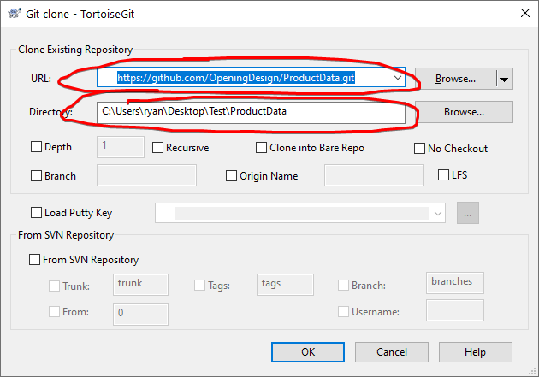Image resolution: width=539 pixels, height=377 pixels.
Task: Check Clone into Bare Repo
Action: 261,148
